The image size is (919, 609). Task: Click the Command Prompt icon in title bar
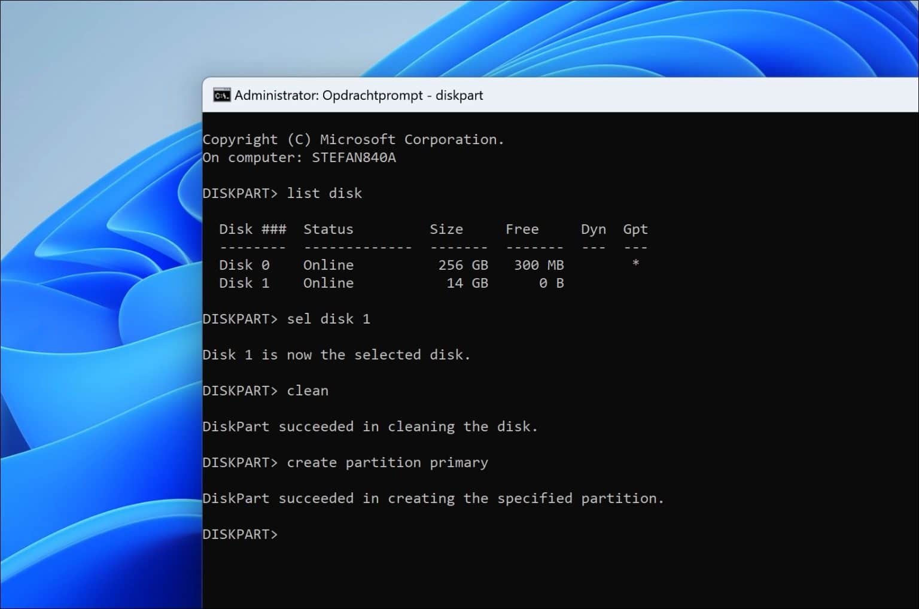[x=221, y=96]
